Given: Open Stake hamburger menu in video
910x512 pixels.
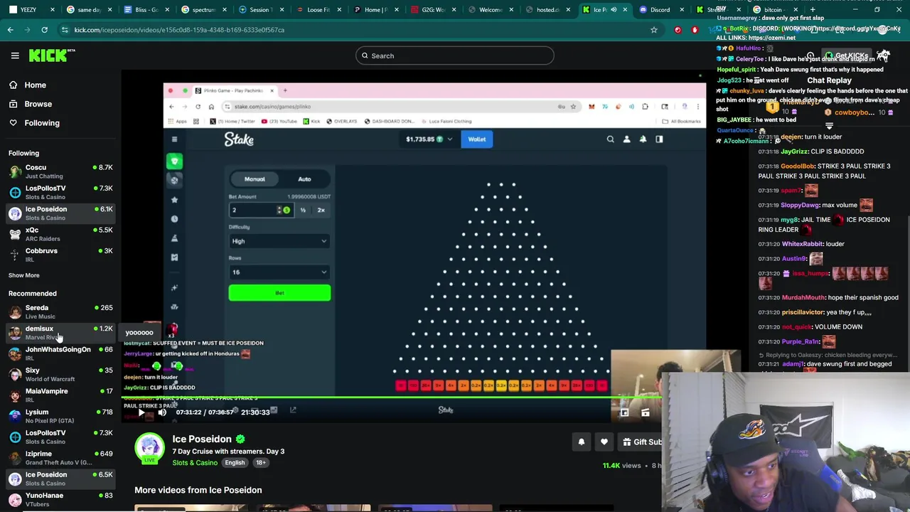Looking at the screenshot, I should click(174, 139).
